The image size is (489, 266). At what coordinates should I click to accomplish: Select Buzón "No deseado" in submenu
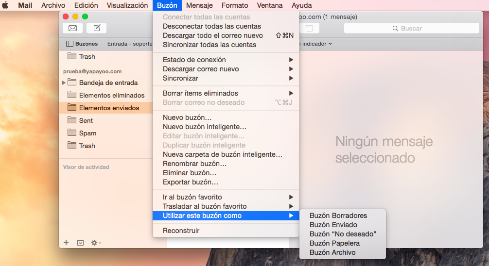coord(342,234)
